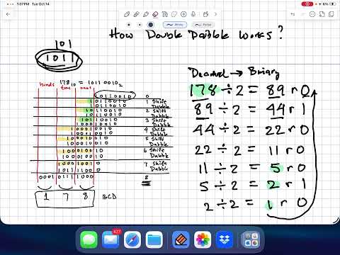The width and height of the screenshot is (340, 255).
Task: Go back using the left arrow
Action: [8, 14]
